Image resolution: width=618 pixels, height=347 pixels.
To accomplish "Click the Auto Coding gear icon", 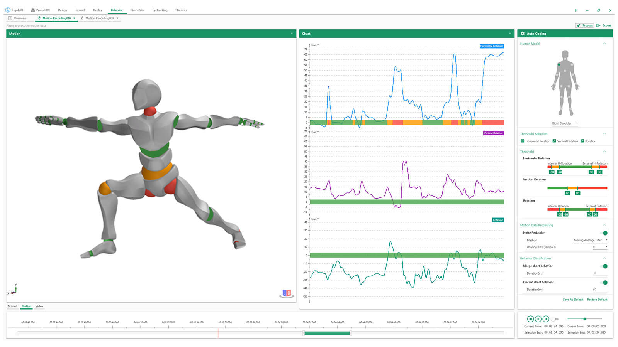I will pos(523,34).
